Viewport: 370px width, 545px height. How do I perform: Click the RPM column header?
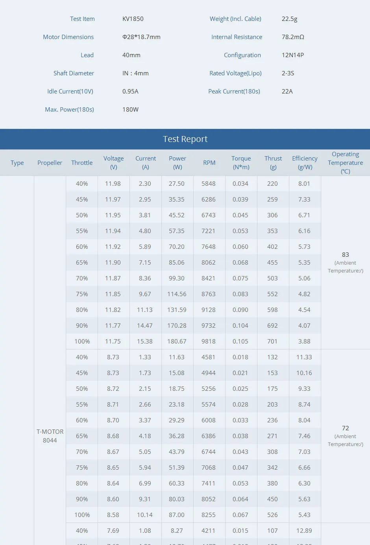(x=209, y=162)
